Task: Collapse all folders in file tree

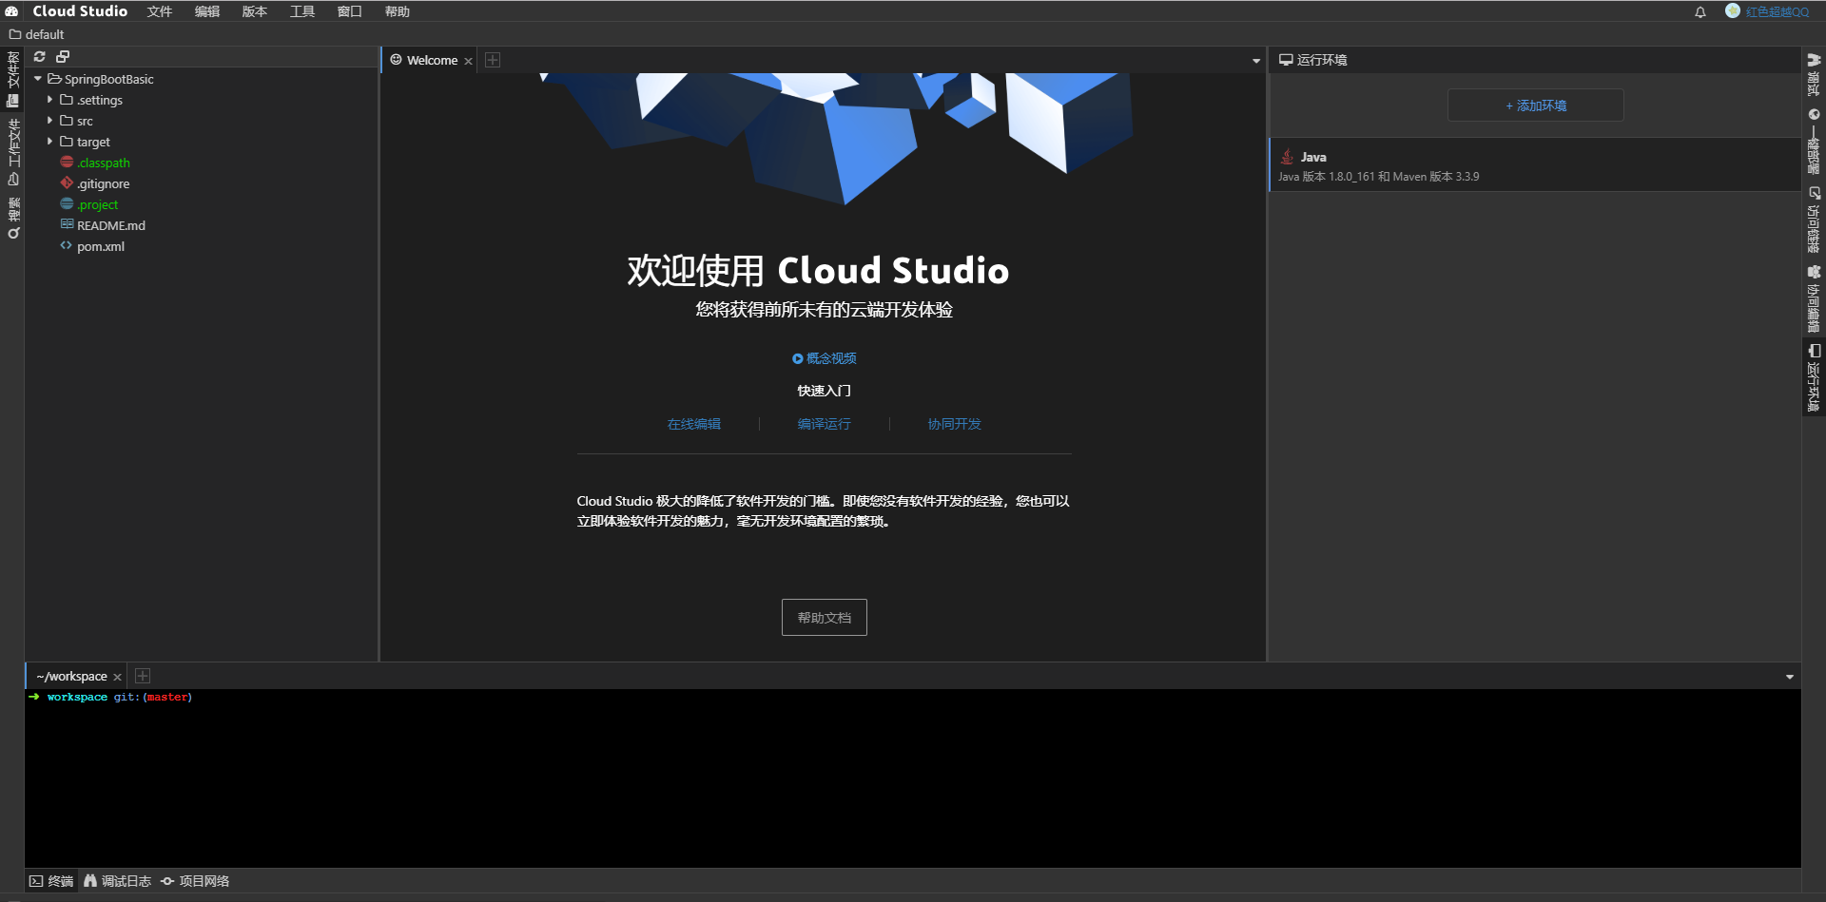Action: point(63,57)
